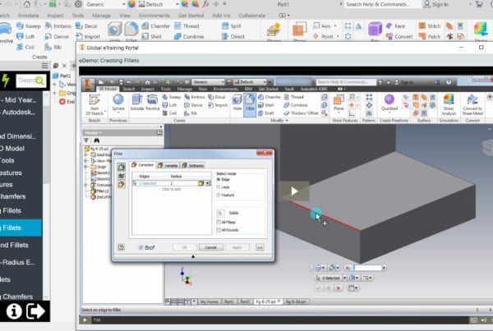Screen dimensions: 493x331
Task: Enable the All Fillets checkbox
Action: click(217, 222)
